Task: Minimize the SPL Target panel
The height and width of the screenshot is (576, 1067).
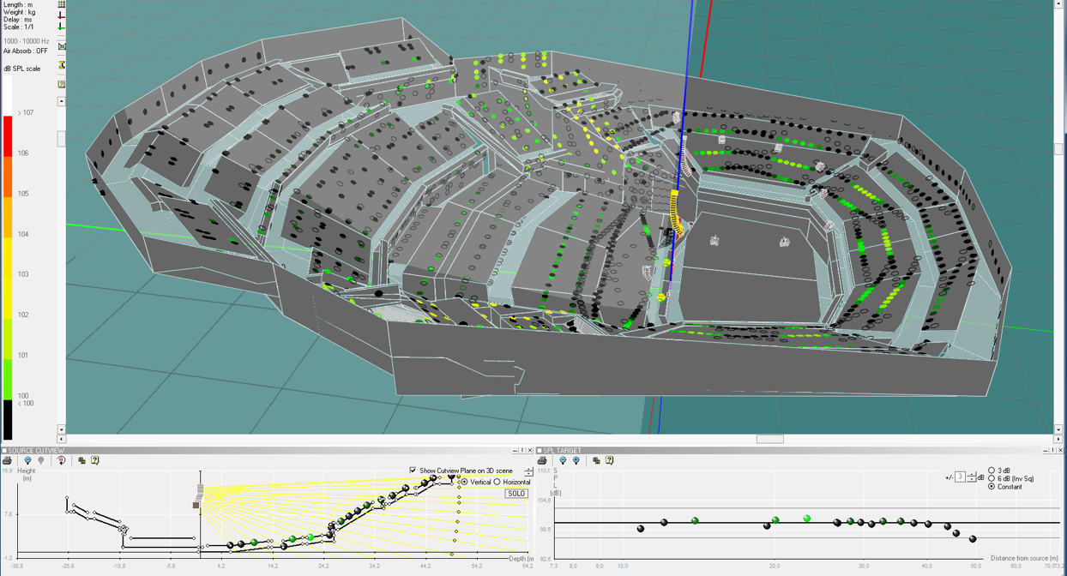Action: point(1046,450)
